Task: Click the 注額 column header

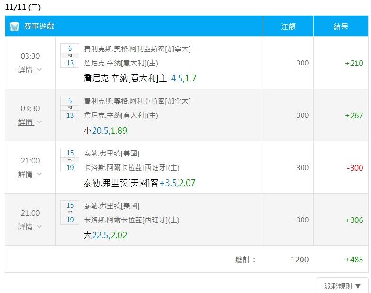Action: [288, 26]
